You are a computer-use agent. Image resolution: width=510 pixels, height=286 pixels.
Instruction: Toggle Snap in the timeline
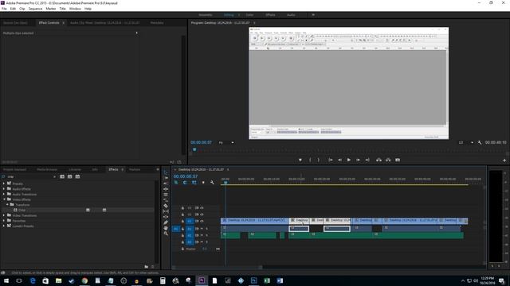[x=185, y=183]
